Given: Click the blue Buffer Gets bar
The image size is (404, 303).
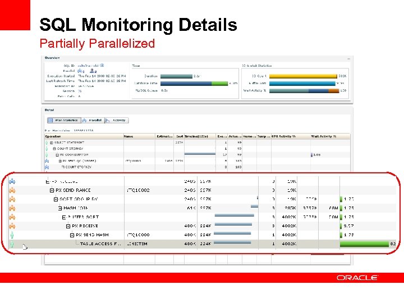Looking at the screenshot, I should [x=302, y=84].
